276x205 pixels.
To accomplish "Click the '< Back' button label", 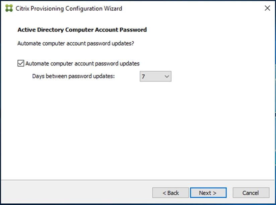I will pyautogui.click(x=170, y=193).
